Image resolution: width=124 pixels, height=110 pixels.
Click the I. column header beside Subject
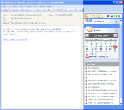click(86, 64)
